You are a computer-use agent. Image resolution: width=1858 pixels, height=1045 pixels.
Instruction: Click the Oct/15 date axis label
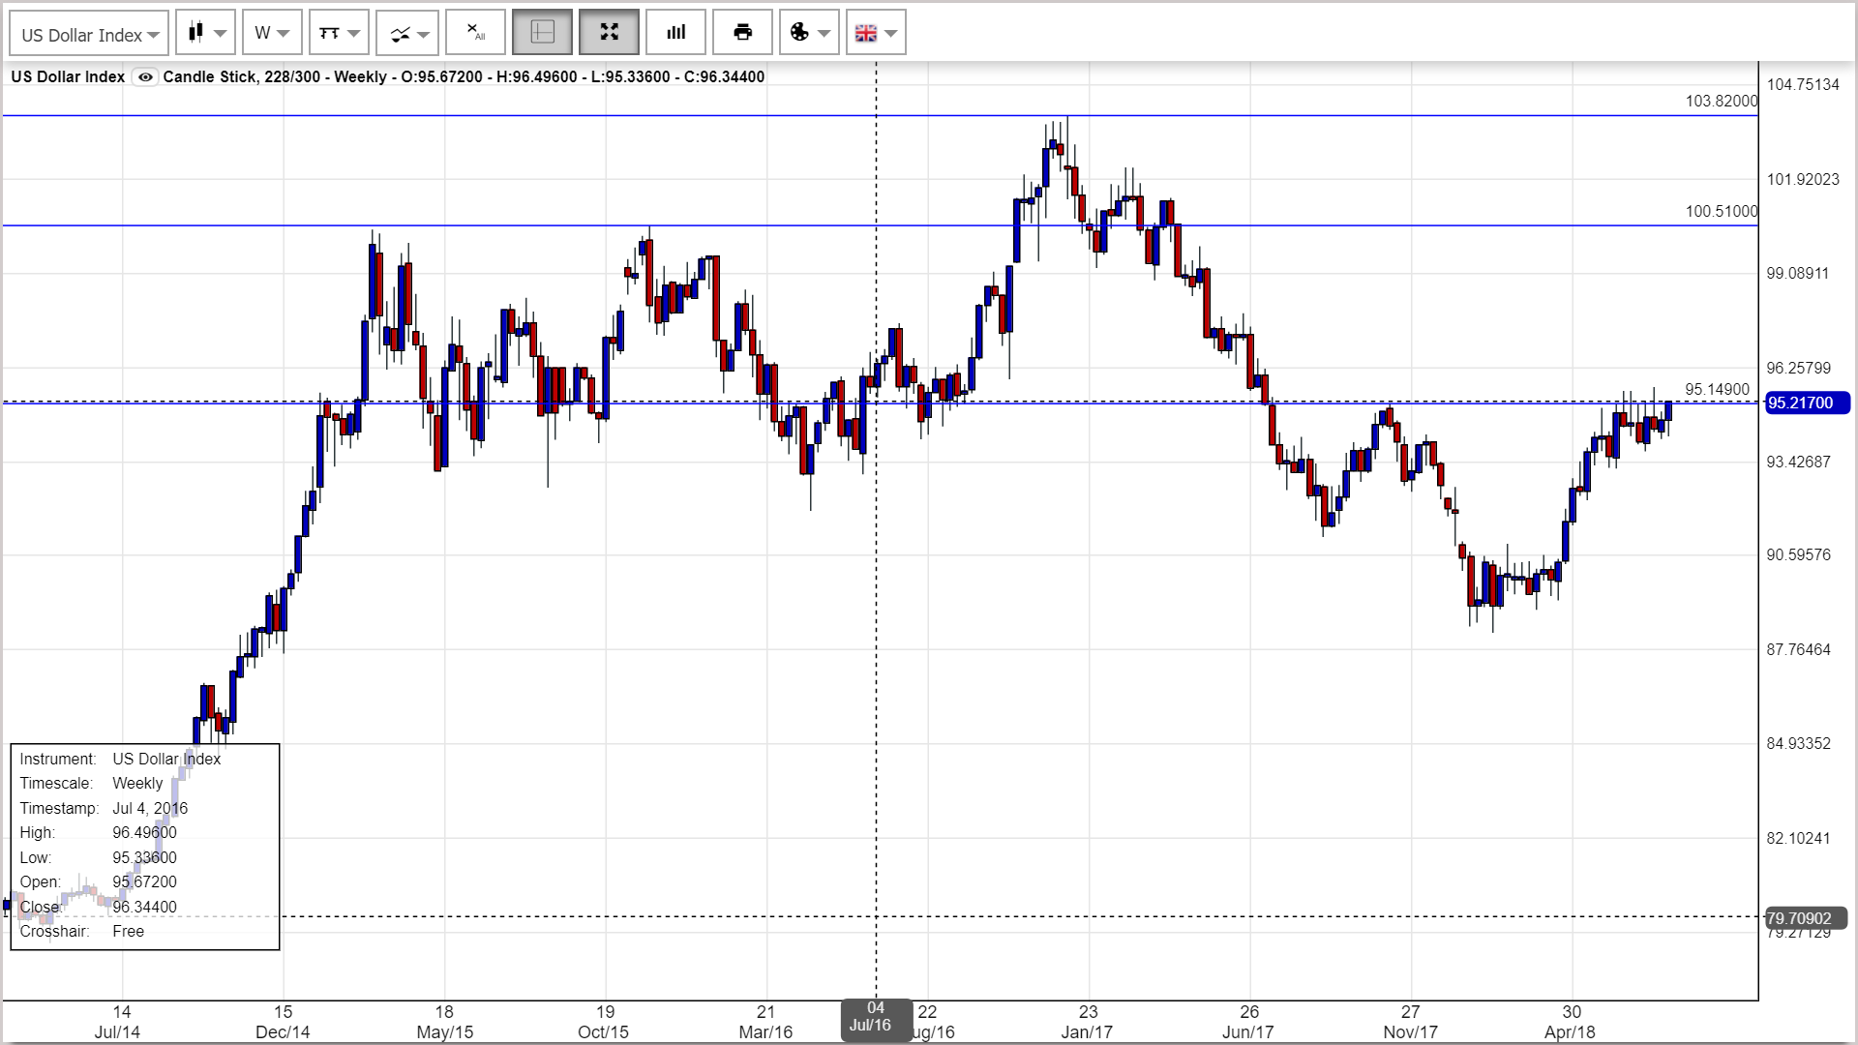604,1022
